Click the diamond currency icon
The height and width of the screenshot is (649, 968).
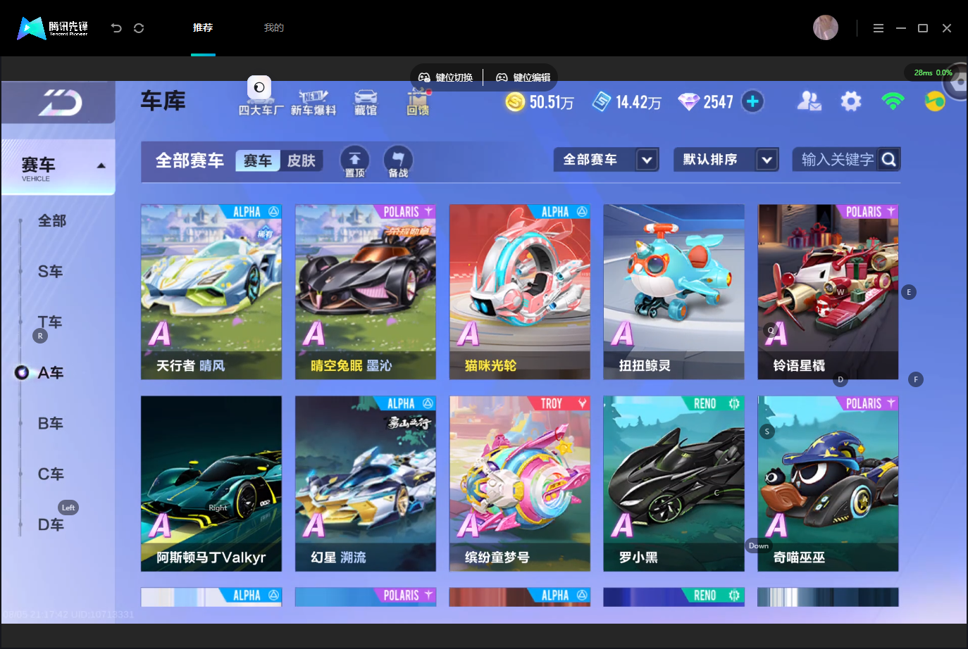(x=688, y=102)
